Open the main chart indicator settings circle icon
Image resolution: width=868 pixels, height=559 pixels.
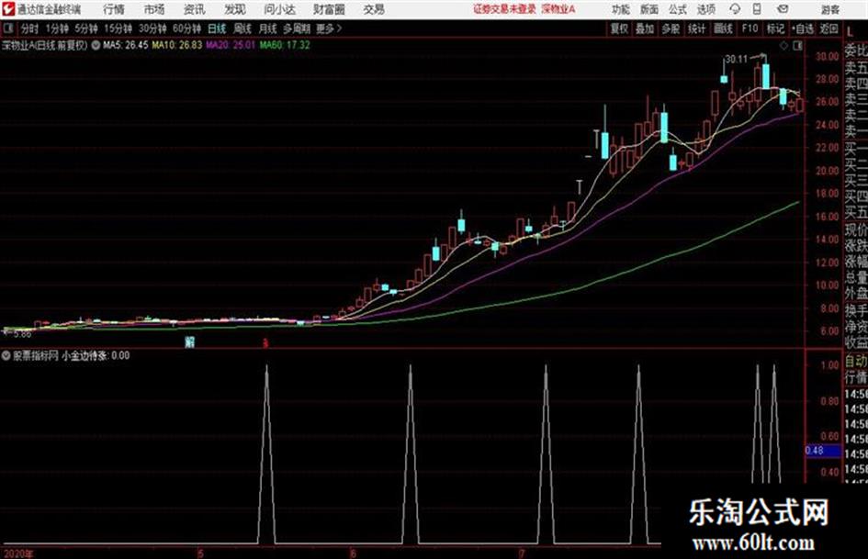tap(96, 45)
